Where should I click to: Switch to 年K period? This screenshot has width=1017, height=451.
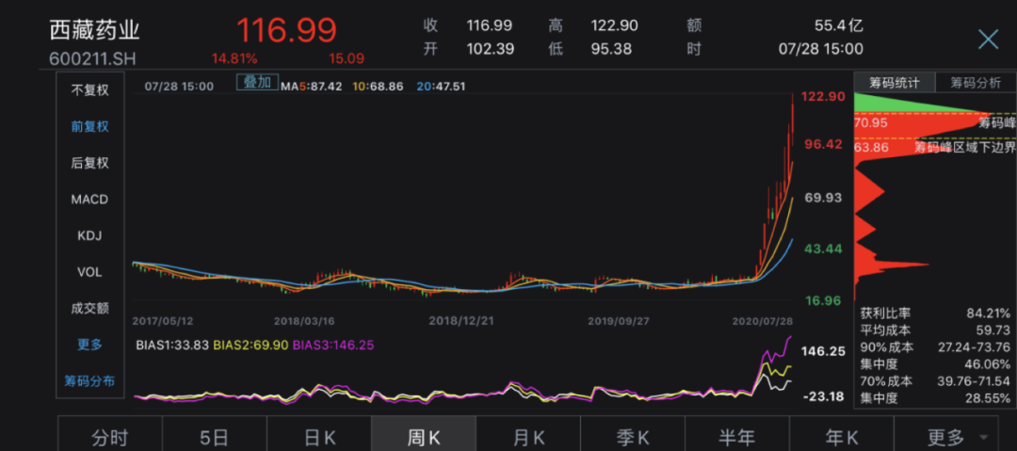(841, 438)
